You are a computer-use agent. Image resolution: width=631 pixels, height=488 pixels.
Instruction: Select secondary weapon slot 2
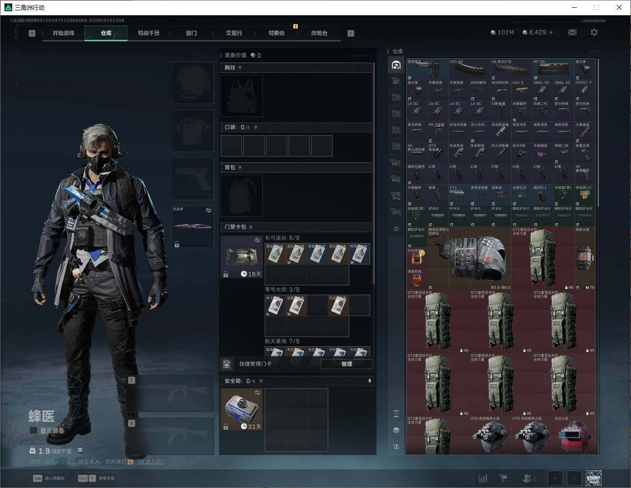pyautogui.click(x=170, y=436)
